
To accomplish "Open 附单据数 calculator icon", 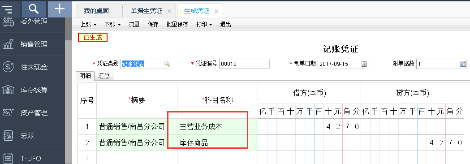I will [x=463, y=64].
